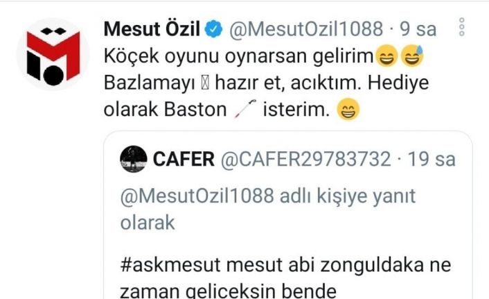The height and width of the screenshot is (299, 489).
Task: Open the @MesutOzil1088 handle in tweet header
Action: click(306, 29)
